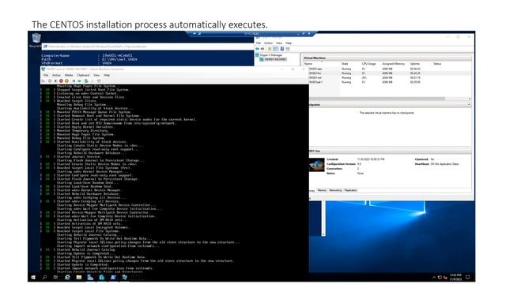Click the Revert toolbar icon
Image resolution: width=506 pixels, height=284 pixels.
coord(93,80)
